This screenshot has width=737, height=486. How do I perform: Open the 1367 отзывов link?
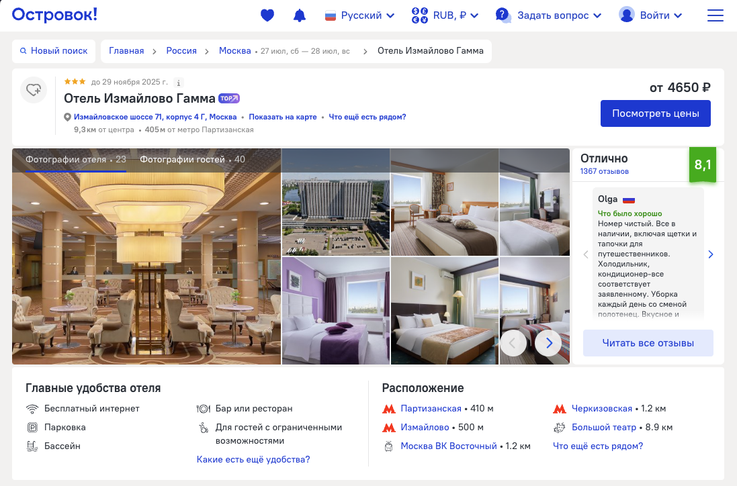click(604, 171)
